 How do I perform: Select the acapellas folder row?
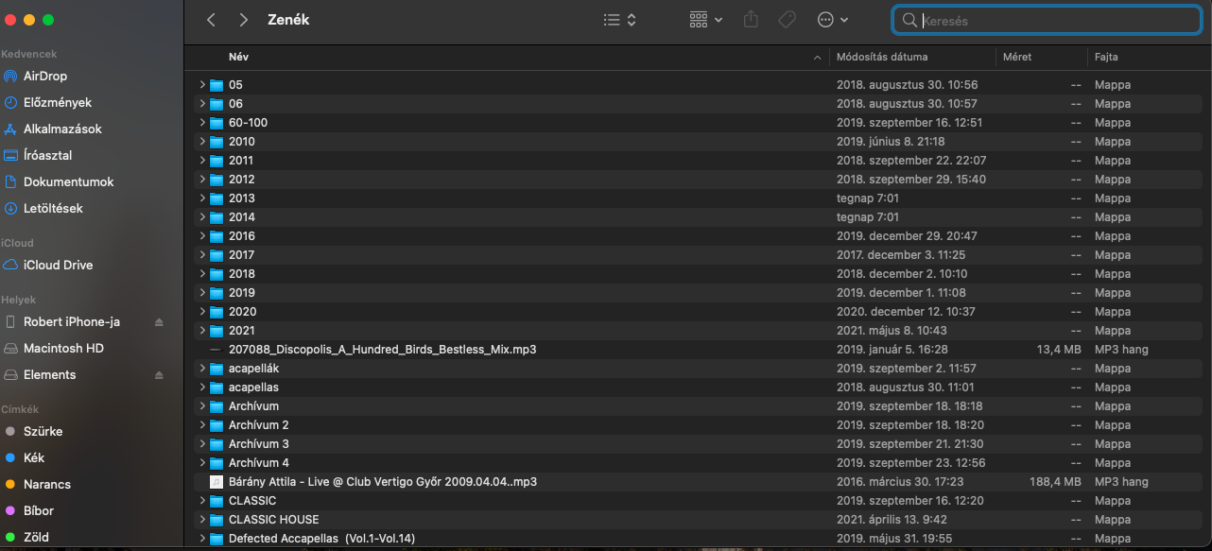(698, 387)
